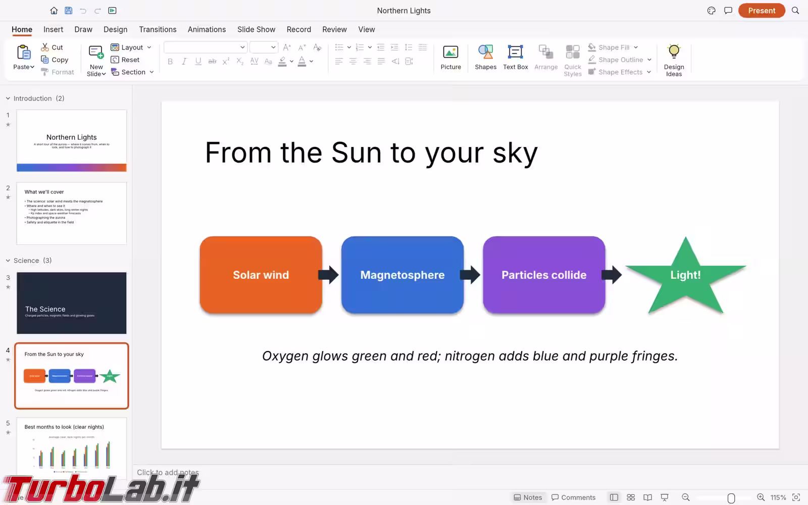Click the Cut scissors icon
The height and width of the screenshot is (505, 808).
(x=45, y=47)
